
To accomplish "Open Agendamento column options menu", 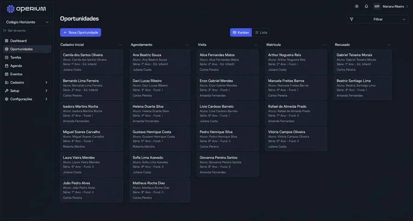I will (x=187, y=45).
